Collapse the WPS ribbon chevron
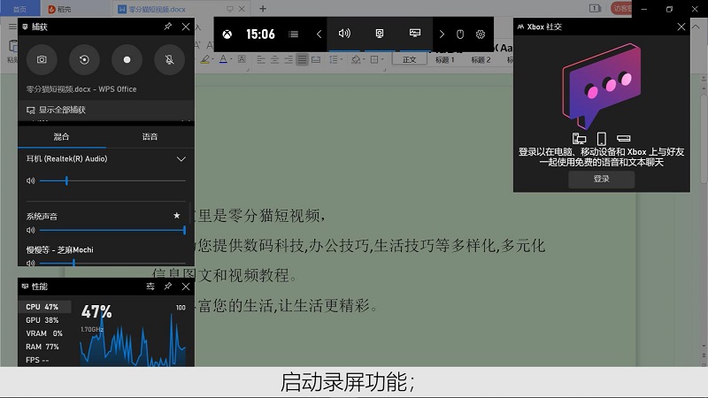Image resolution: width=708 pixels, height=398 pixels. 696,27
